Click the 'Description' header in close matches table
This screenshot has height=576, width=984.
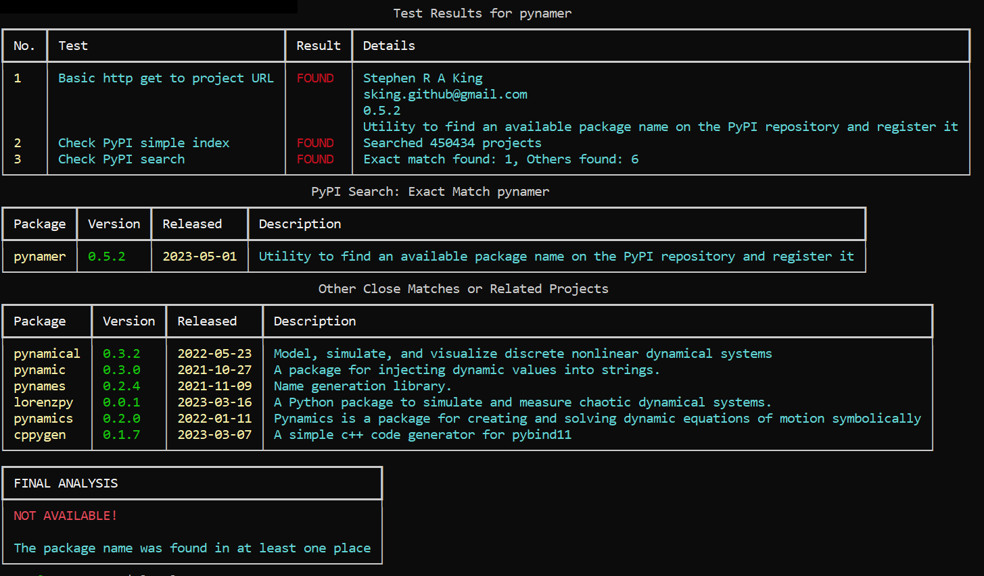click(x=314, y=321)
